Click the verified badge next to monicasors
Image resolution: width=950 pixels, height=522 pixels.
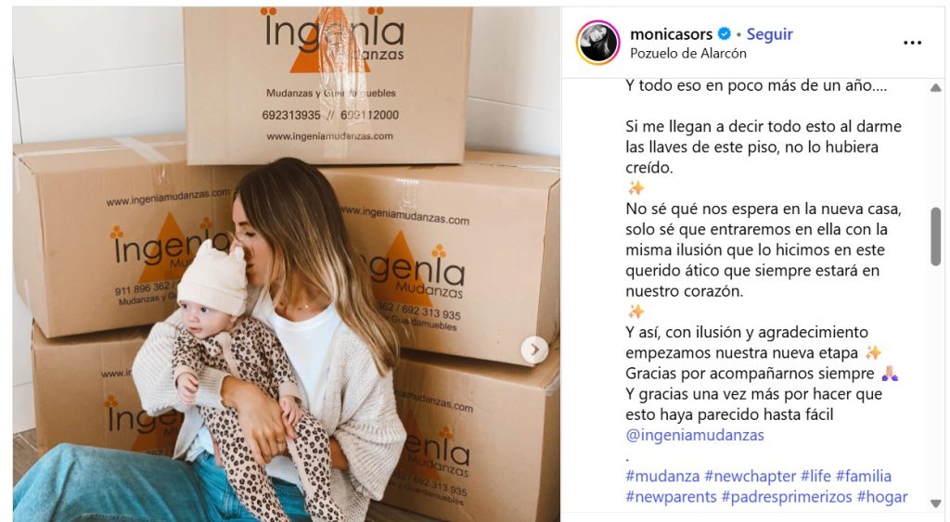[x=724, y=34]
